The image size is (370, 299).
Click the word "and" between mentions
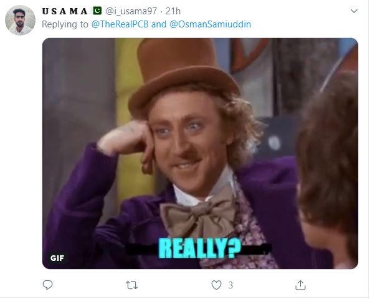159,24
